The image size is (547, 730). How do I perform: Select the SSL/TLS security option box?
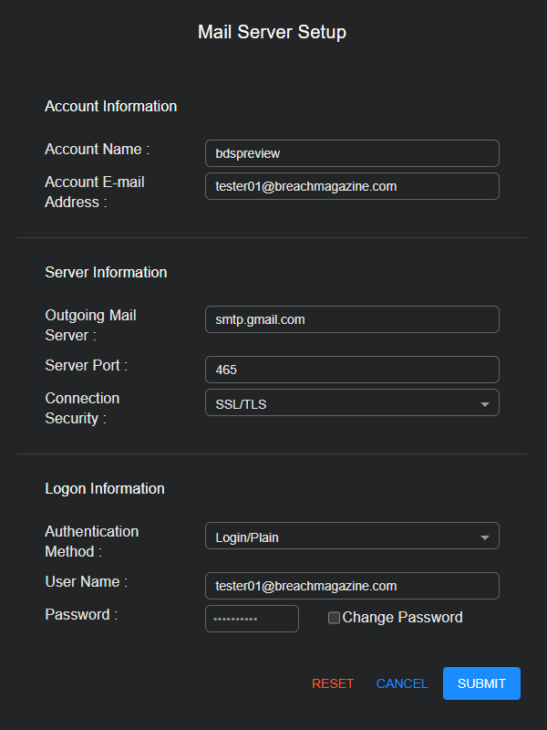point(352,402)
